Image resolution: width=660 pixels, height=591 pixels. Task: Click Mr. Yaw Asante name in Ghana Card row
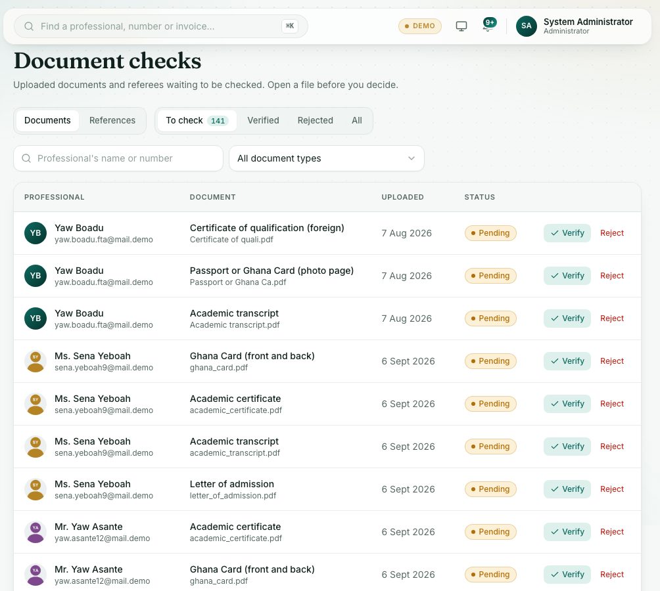click(x=88, y=569)
